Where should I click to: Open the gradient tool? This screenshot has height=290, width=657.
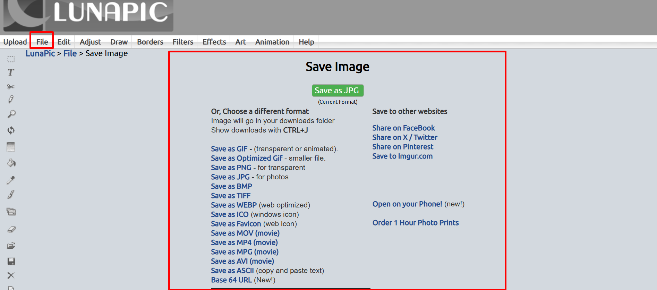coord(11,147)
